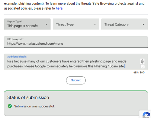The height and width of the screenshot is (118, 151).
Task: Click the text area scroll down arrow
Action: 142,63
